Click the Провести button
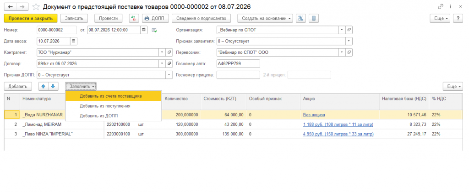Viewport: 469px width, 192px height. click(x=109, y=18)
